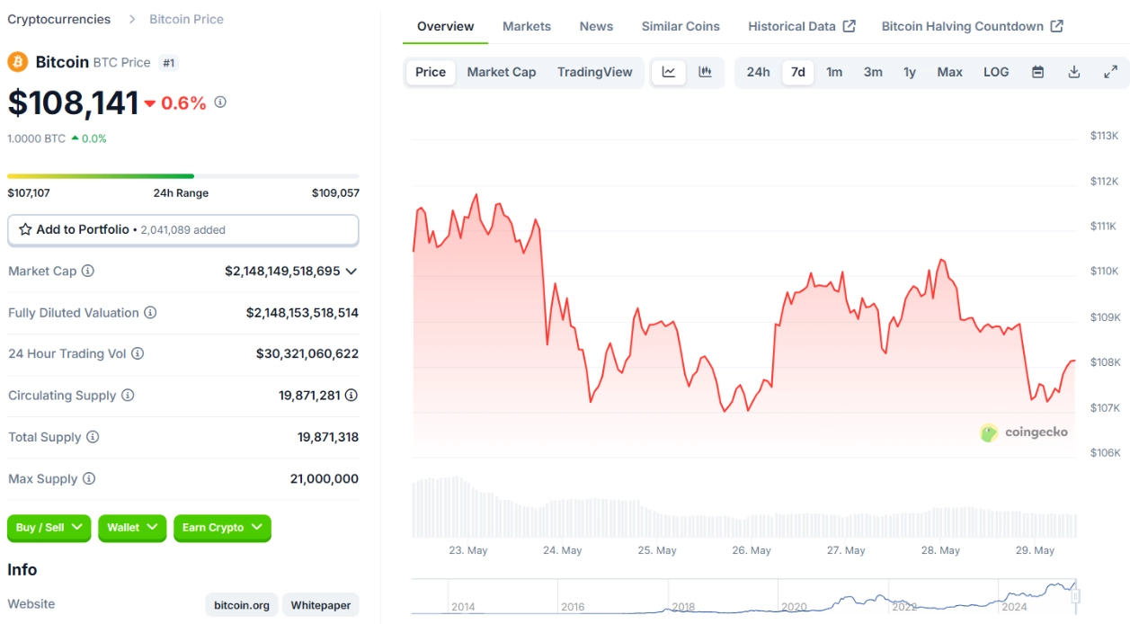
Task: Open the Total Supply info icon
Action: (93, 437)
